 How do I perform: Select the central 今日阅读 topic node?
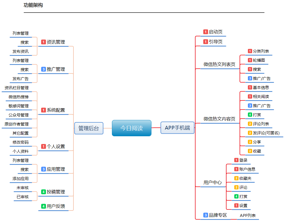click(x=132, y=128)
